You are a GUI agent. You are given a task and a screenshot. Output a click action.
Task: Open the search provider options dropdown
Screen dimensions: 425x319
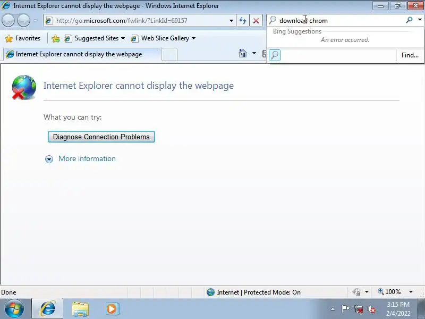[420, 20]
